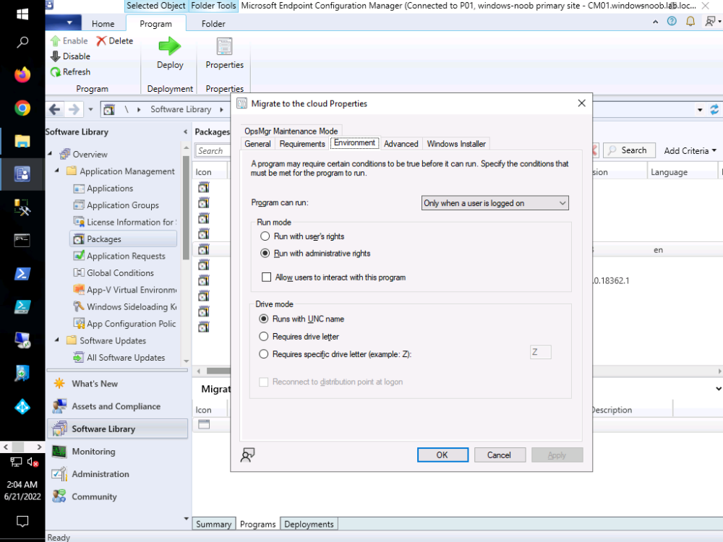Open the Add Criteria dropdown
The height and width of the screenshot is (542, 723).
[690, 151]
